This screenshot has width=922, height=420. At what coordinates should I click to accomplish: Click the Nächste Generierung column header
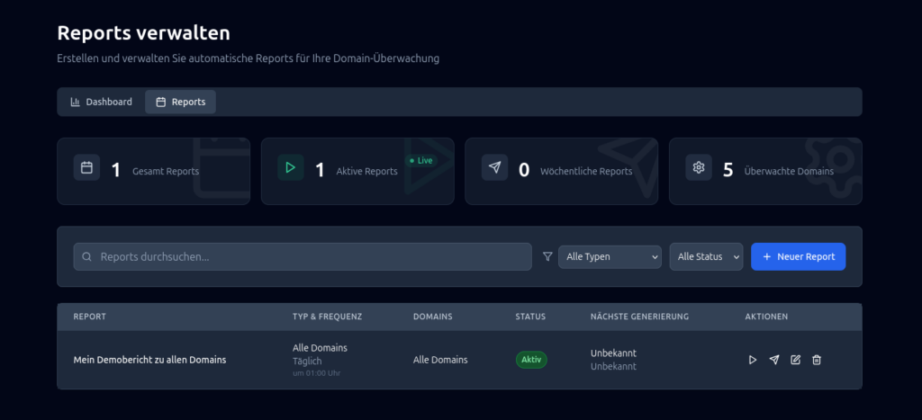(639, 317)
